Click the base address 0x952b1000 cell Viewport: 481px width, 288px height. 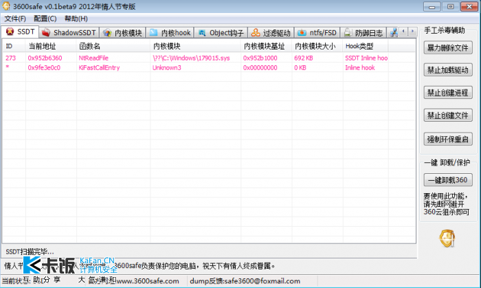260,58
